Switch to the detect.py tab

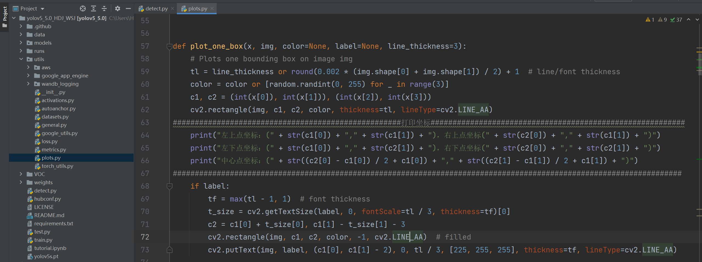[x=156, y=8]
